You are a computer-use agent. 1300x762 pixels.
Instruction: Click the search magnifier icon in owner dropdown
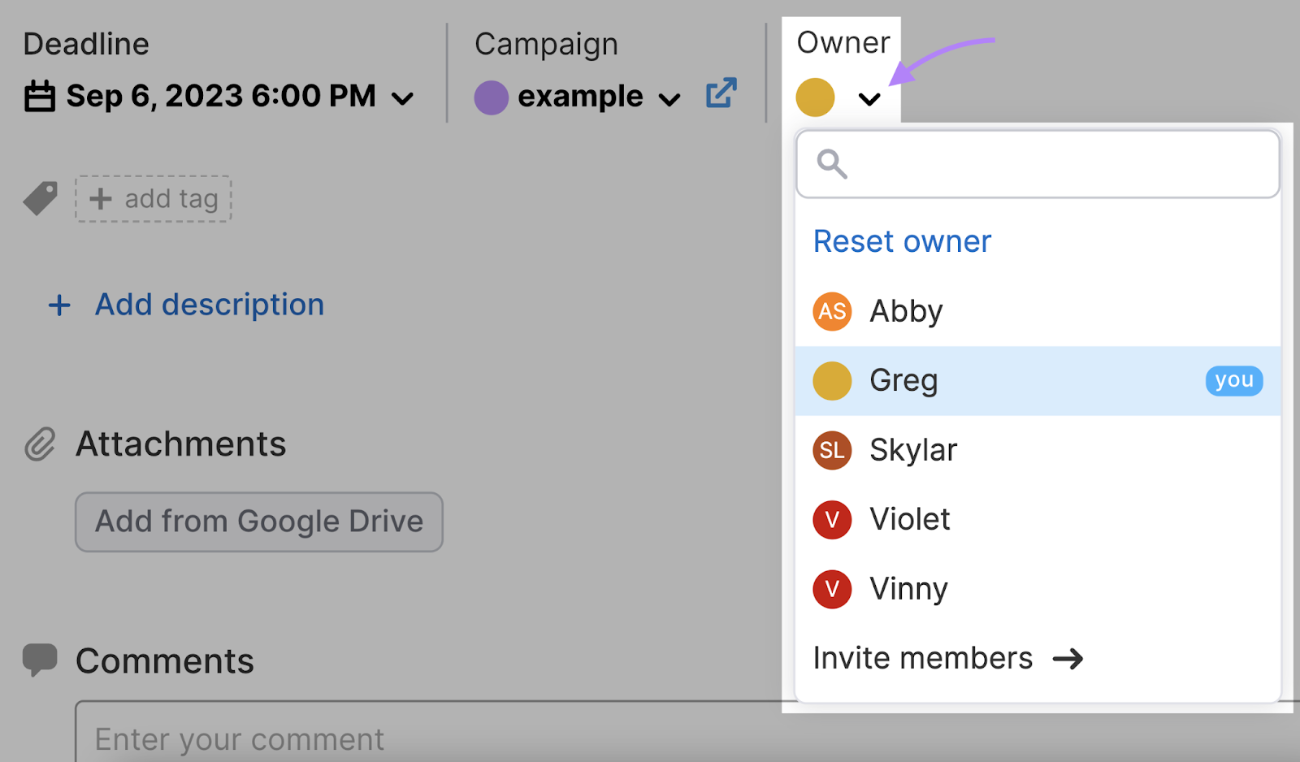832,164
